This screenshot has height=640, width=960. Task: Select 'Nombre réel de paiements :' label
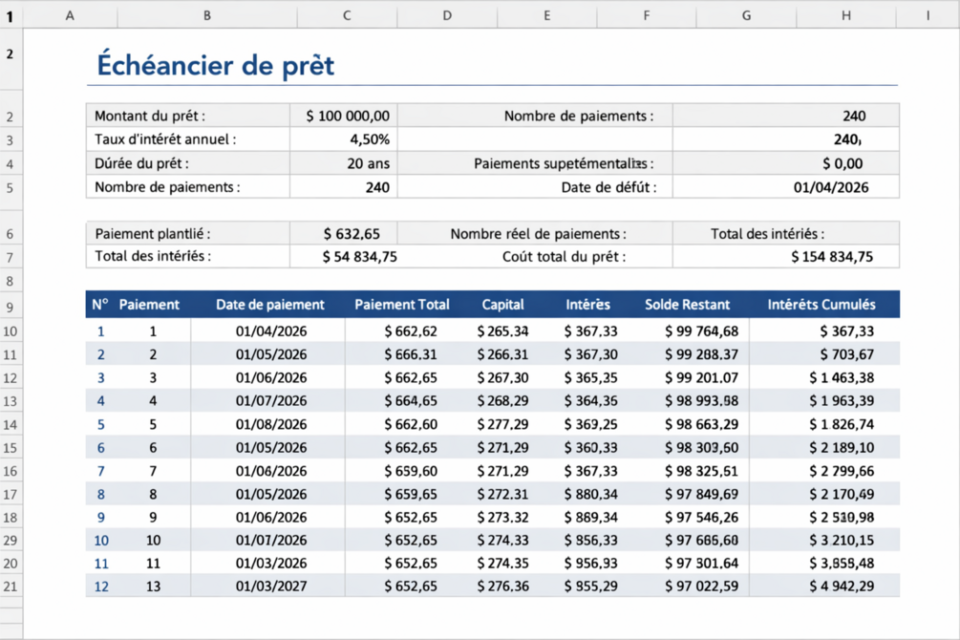point(538,234)
